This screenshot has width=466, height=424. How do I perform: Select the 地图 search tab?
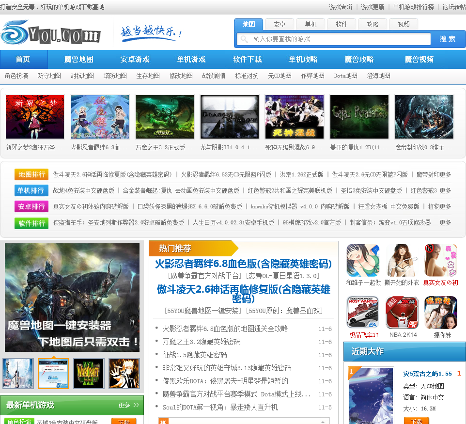click(x=249, y=24)
